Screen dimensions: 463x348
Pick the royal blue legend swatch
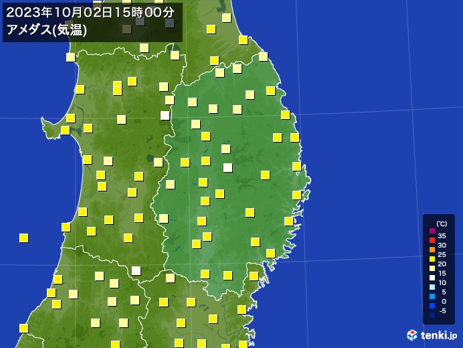point(432,306)
